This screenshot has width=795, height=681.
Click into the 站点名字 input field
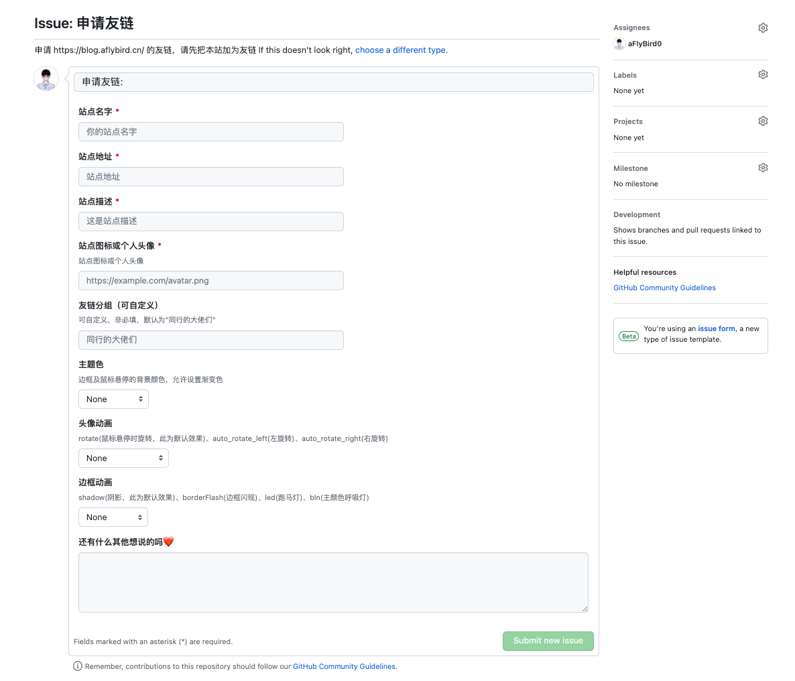pyautogui.click(x=210, y=132)
